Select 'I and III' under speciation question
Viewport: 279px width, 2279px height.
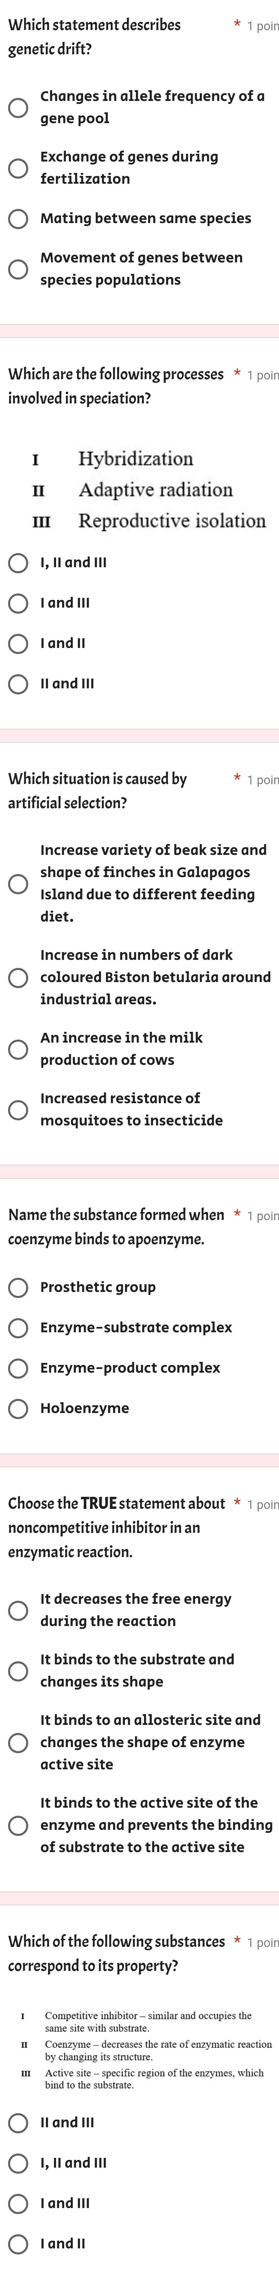(18, 603)
